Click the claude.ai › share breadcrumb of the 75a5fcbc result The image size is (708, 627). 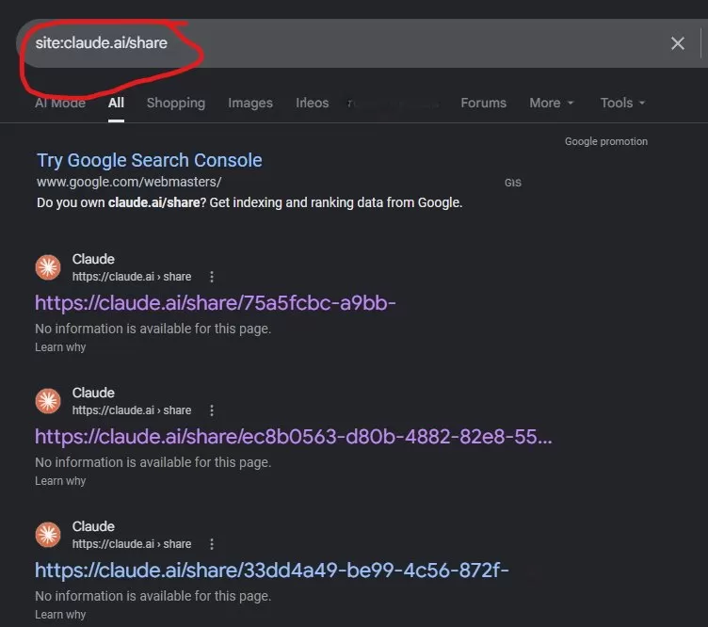click(132, 277)
